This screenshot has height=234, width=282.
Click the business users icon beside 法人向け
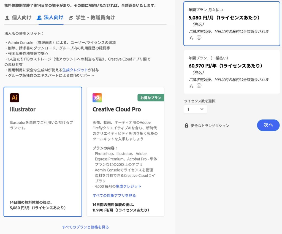39,18
